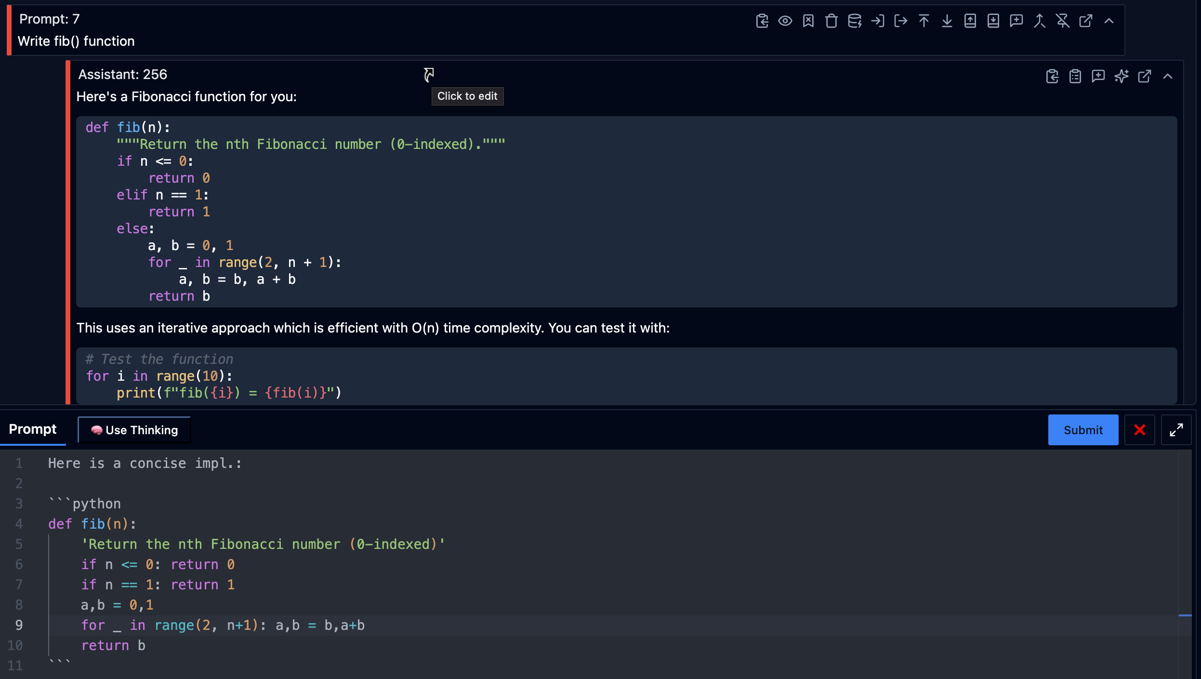Click the database lightning icon
Viewport: 1201px width, 679px height.
tap(854, 21)
